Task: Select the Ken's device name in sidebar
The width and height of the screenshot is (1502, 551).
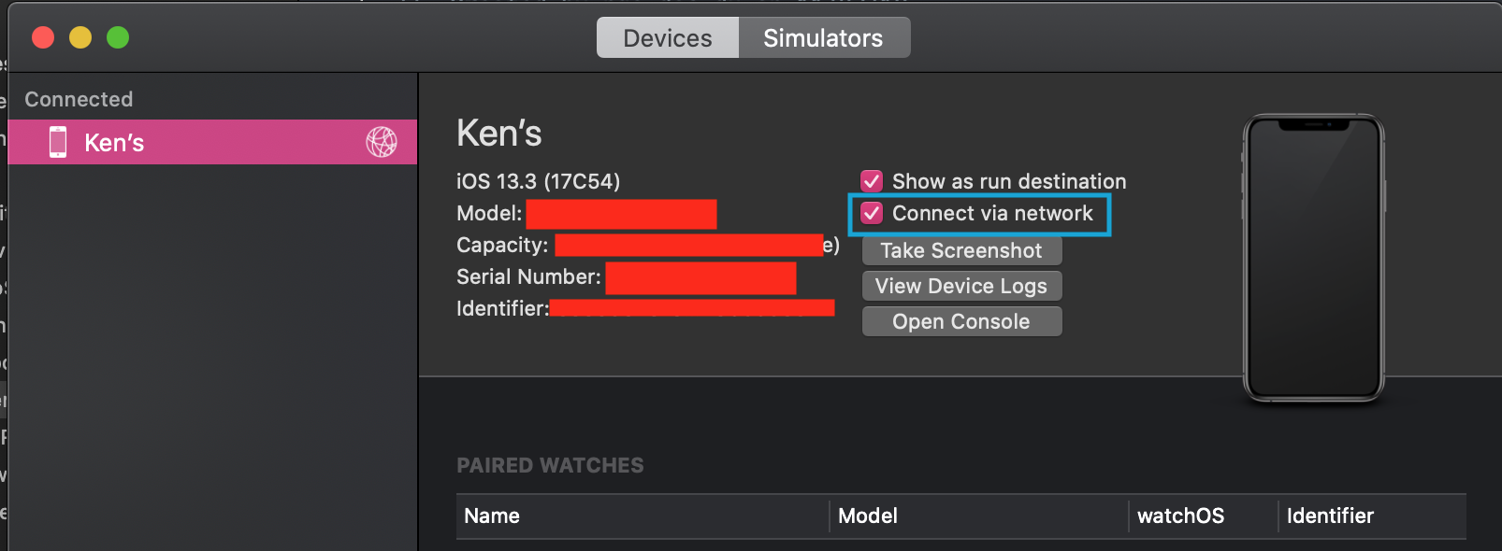Action: [114, 143]
